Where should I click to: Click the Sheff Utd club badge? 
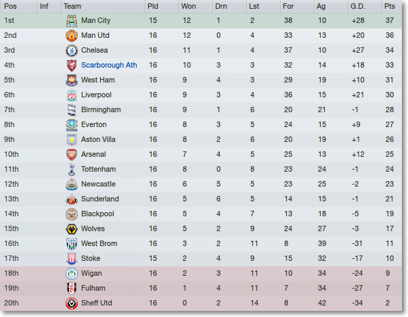coord(71,303)
